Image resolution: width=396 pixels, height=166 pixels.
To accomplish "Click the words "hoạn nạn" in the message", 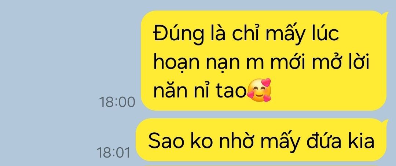I will (x=195, y=63).
